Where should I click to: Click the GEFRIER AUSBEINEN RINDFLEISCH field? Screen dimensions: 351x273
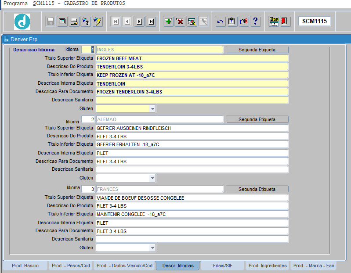[192, 128]
